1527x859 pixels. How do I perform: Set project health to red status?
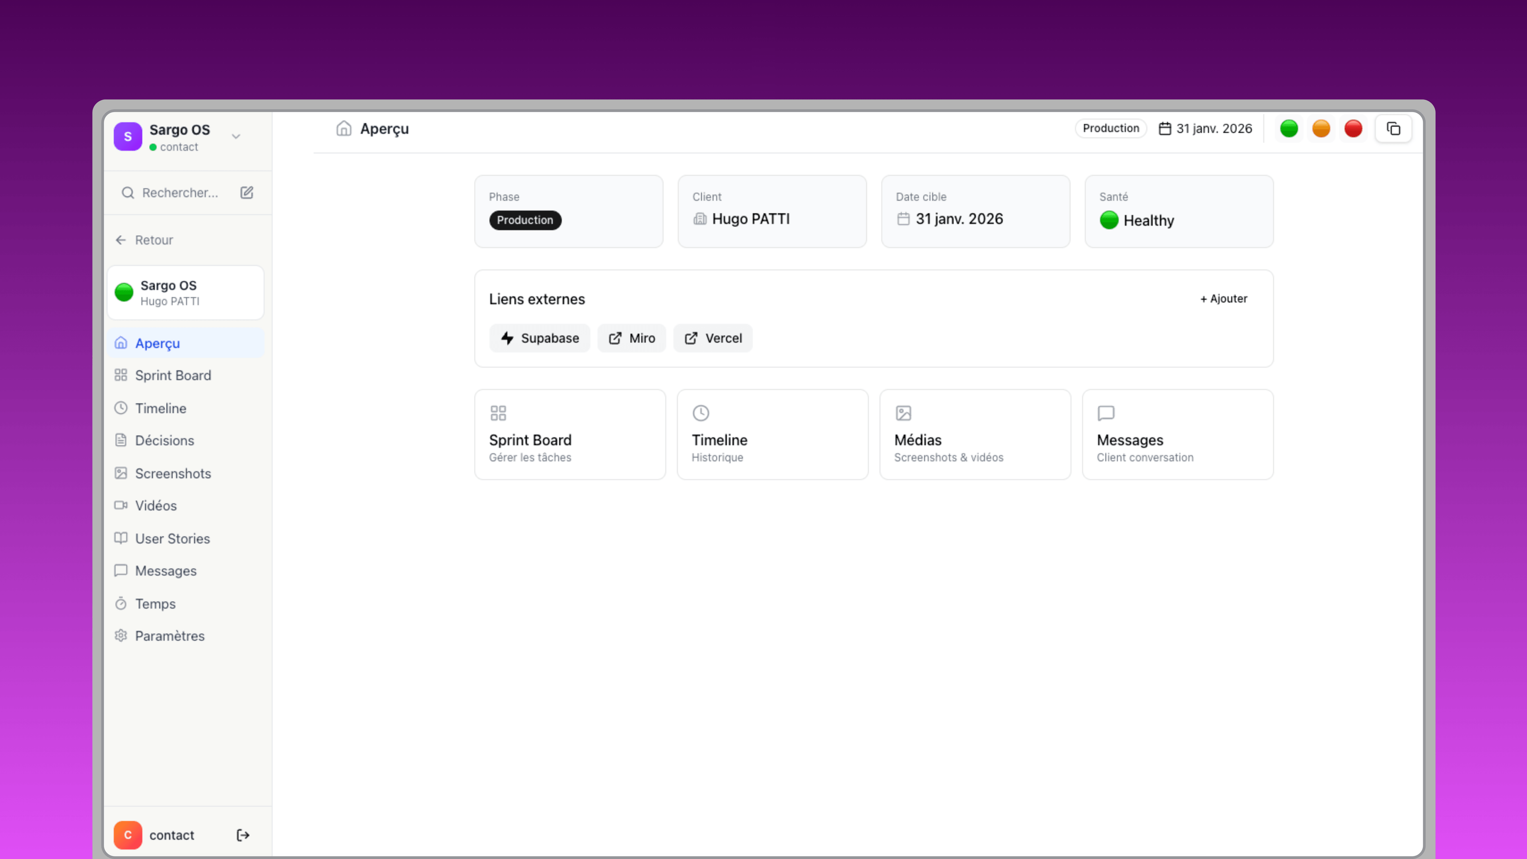point(1353,128)
